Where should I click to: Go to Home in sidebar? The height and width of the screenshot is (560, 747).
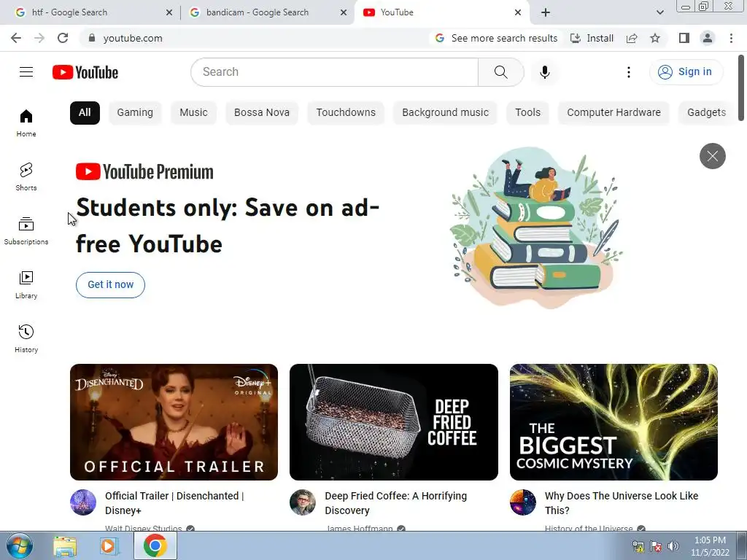coord(26,122)
